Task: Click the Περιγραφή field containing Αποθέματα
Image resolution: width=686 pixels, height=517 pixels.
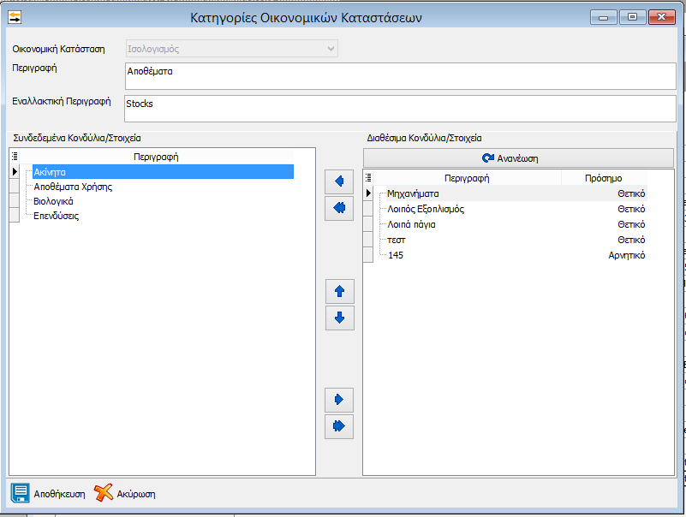Action: (x=400, y=76)
